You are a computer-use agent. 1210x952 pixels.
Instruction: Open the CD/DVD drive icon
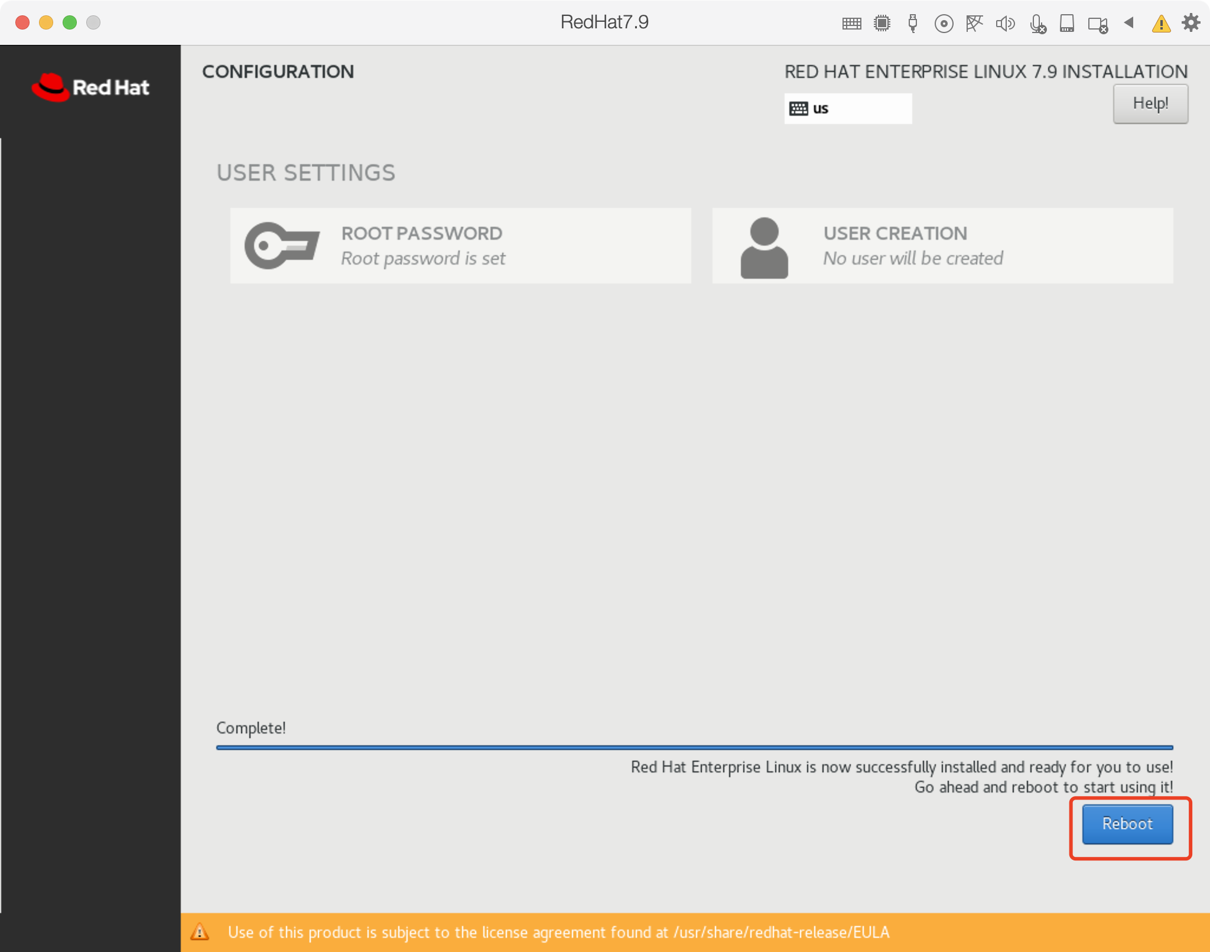[944, 24]
